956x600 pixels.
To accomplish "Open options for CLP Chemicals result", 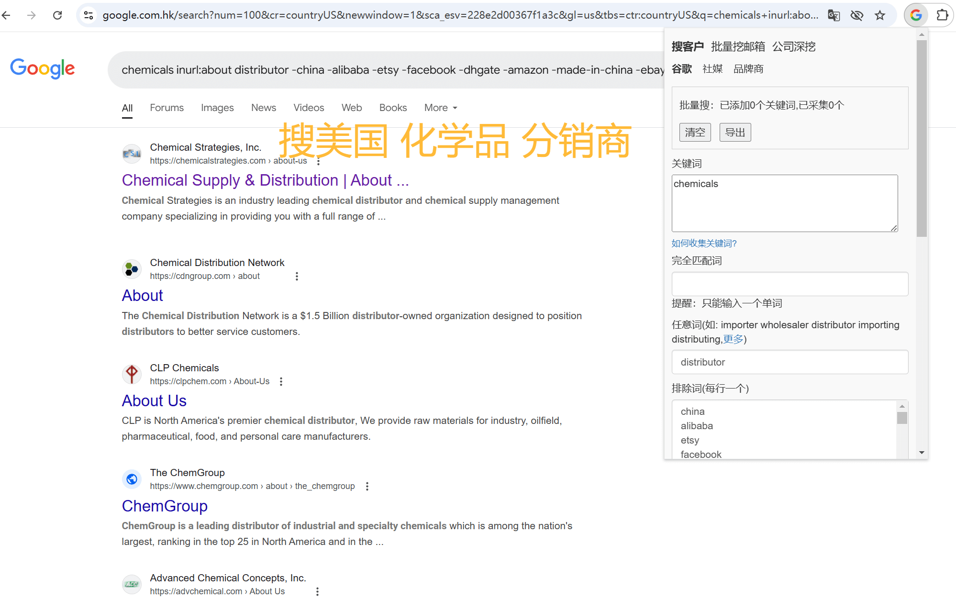I will 281,381.
